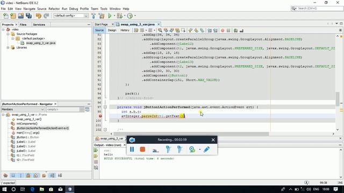Viewport: 344px width, 193px height.
Task: Click the Start Macro Recording red icon
Action: coord(223,31)
